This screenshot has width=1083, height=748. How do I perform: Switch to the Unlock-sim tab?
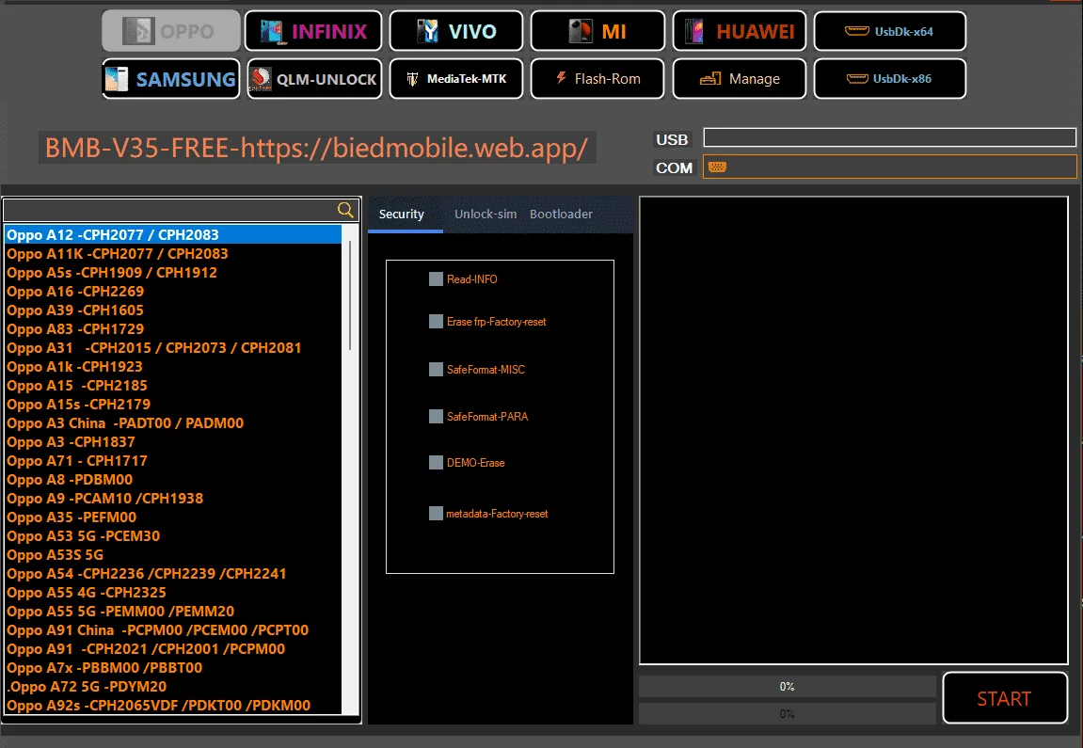(x=486, y=215)
